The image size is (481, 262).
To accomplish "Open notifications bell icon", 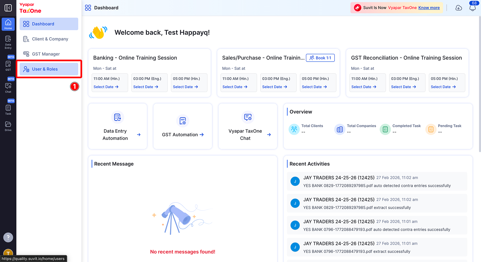I will [x=472, y=8].
